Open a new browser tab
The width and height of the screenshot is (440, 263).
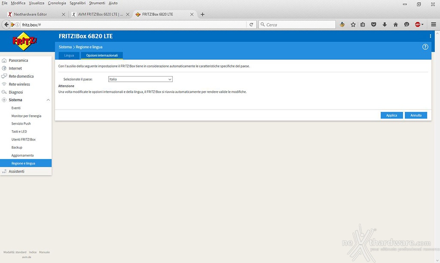click(x=202, y=14)
